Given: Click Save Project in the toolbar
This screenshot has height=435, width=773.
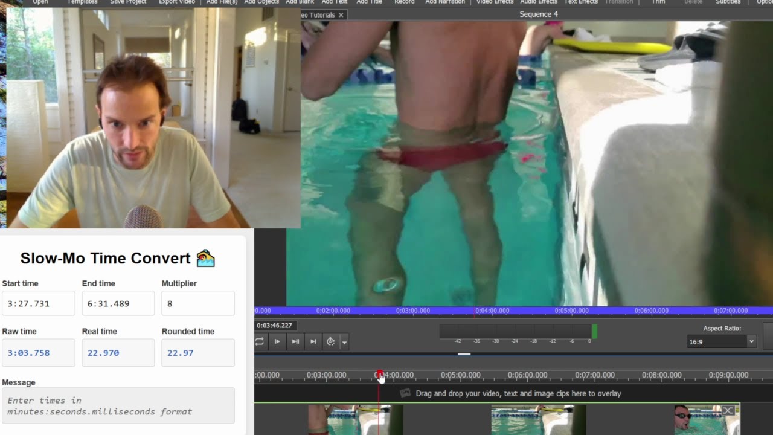Looking at the screenshot, I should 128,2.
